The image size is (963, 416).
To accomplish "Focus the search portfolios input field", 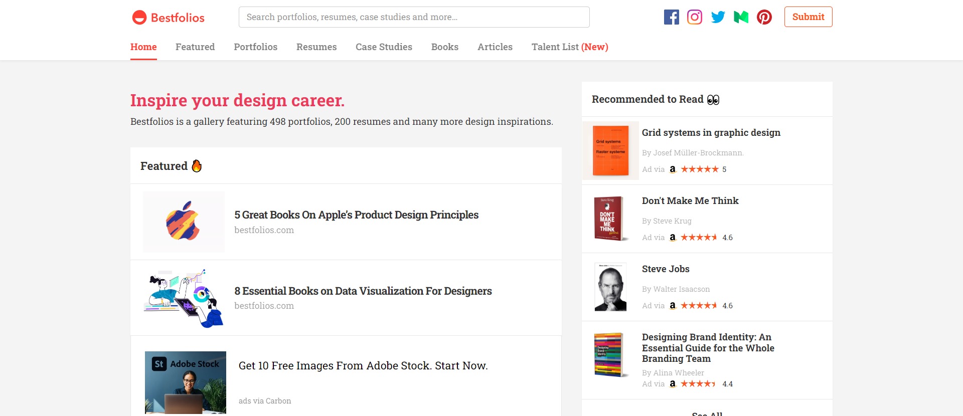I will (414, 17).
